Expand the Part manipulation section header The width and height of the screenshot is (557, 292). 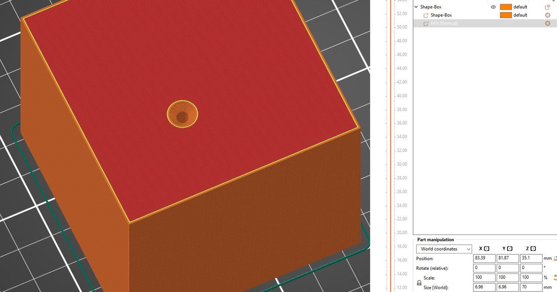click(435, 240)
